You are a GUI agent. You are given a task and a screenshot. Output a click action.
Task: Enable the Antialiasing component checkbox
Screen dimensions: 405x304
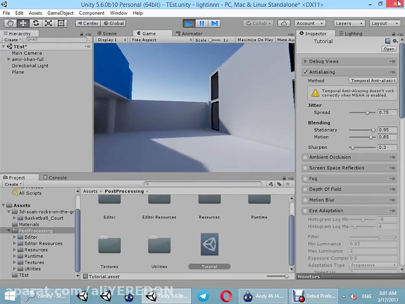(306, 72)
